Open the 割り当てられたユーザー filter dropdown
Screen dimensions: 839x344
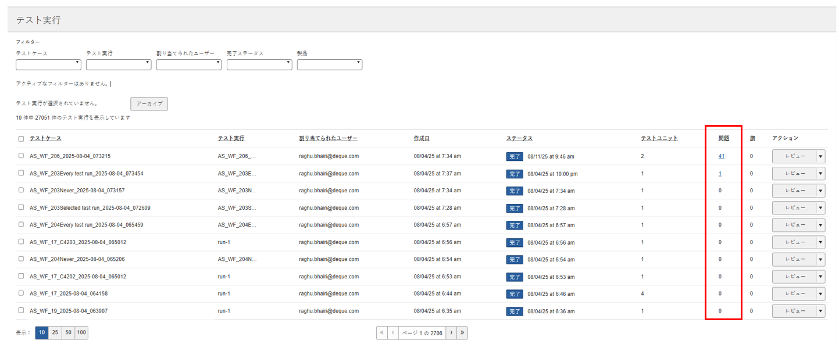click(189, 64)
